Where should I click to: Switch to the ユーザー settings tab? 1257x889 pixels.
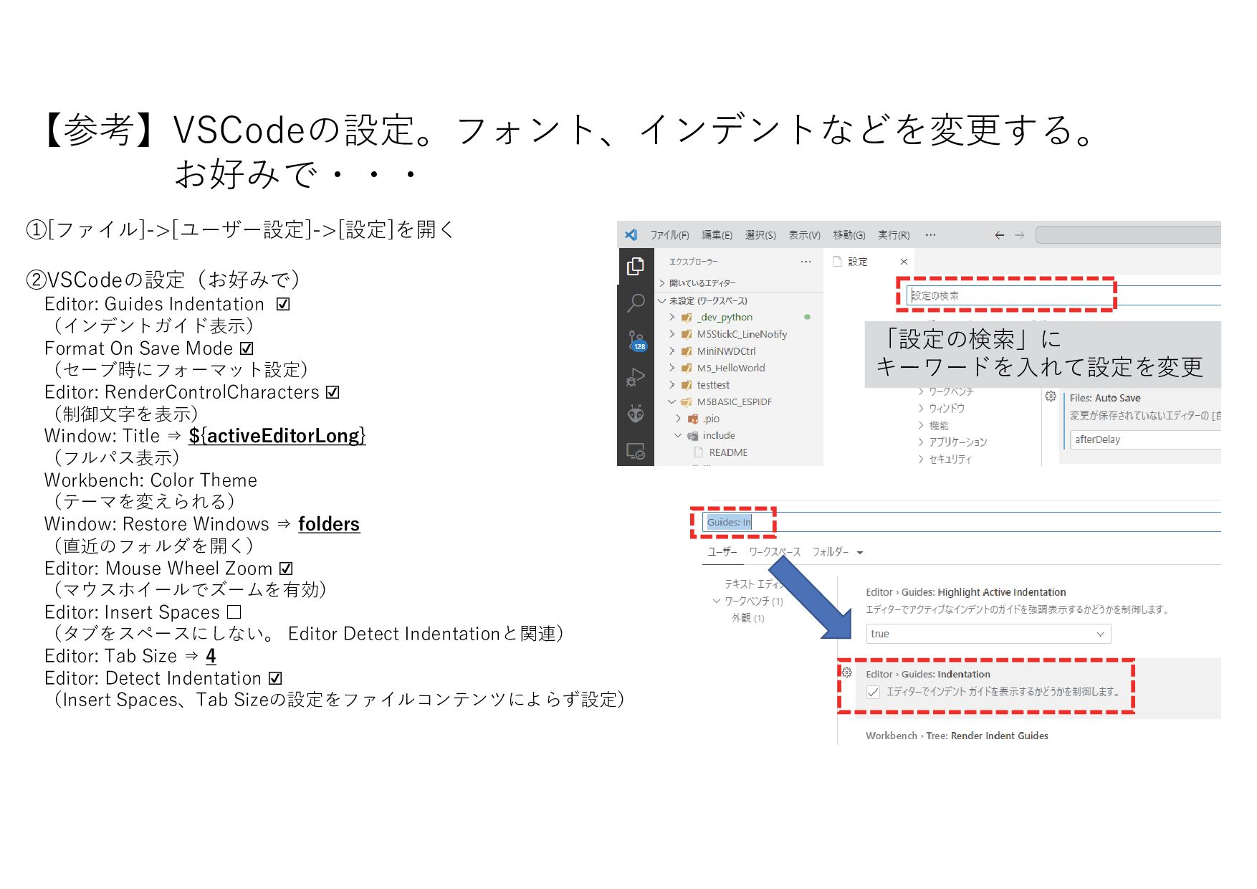[x=722, y=552]
